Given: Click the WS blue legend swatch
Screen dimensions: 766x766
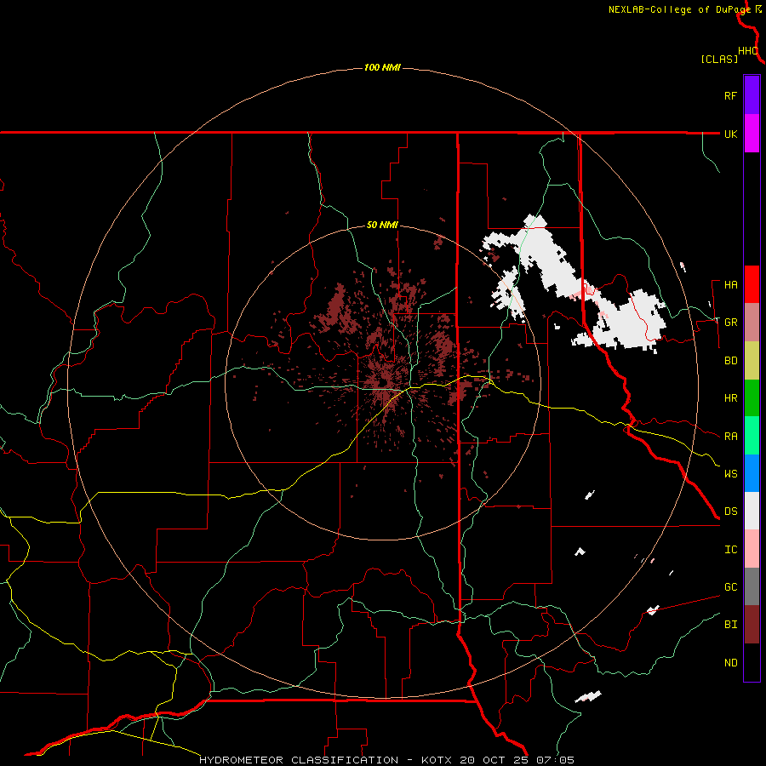Looking at the screenshot, I should (752, 473).
